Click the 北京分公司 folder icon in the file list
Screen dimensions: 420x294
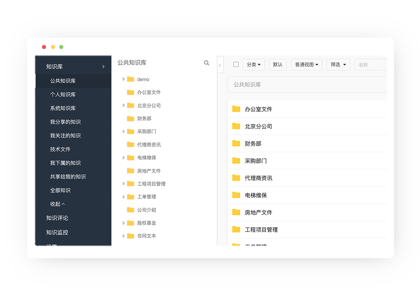[x=236, y=126]
